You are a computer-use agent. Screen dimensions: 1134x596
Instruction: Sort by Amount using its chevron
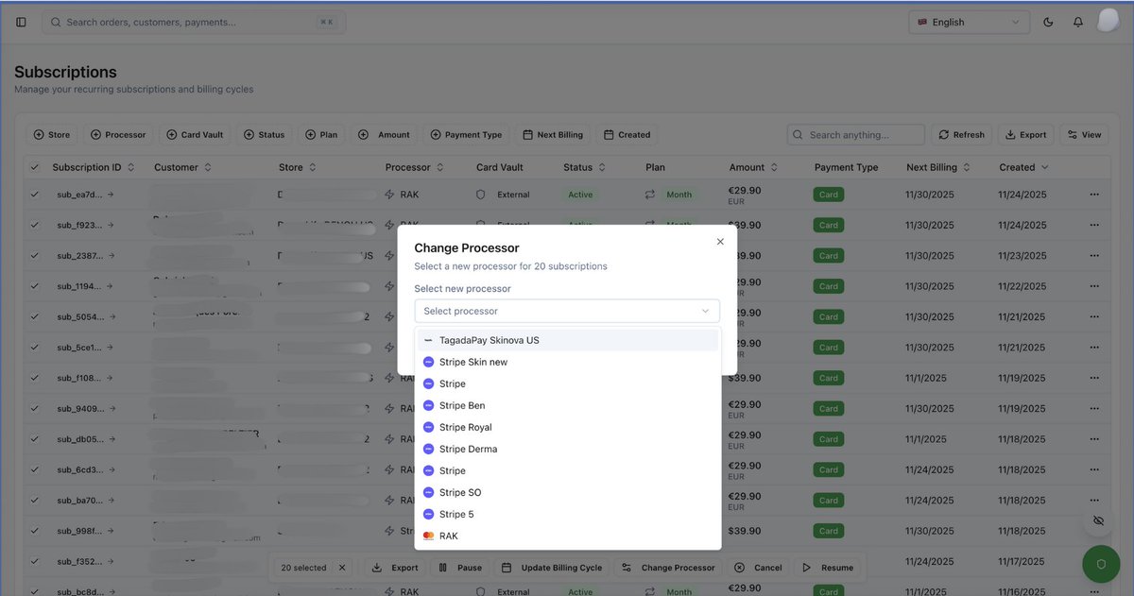click(x=774, y=166)
